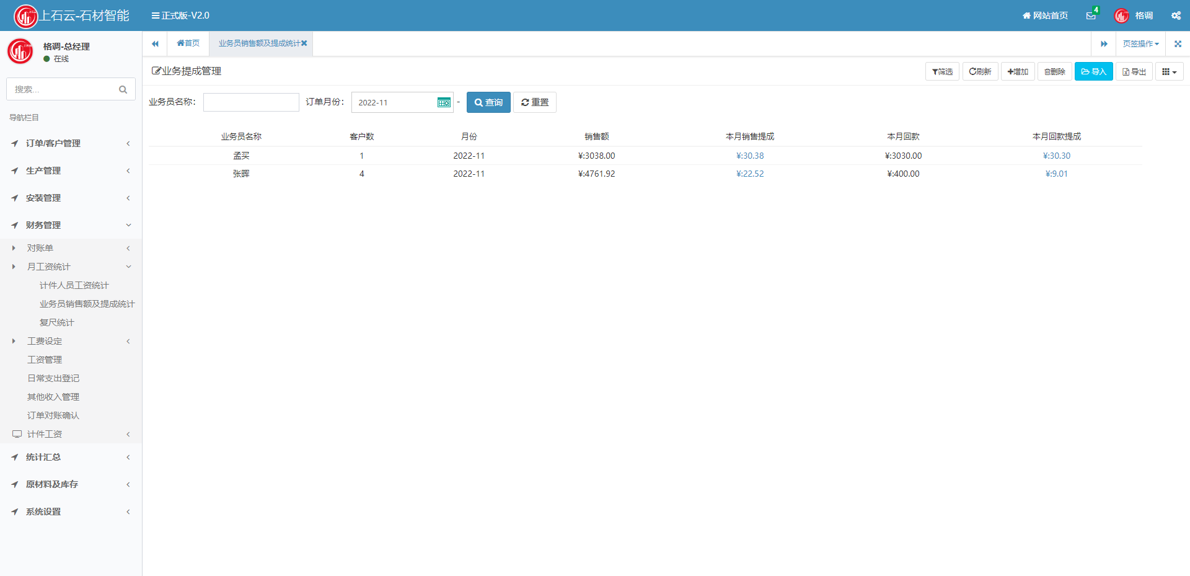Open 其他收入管理 page
Image resolution: width=1190 pixels, height=576 pixels.
click(53, 397)
